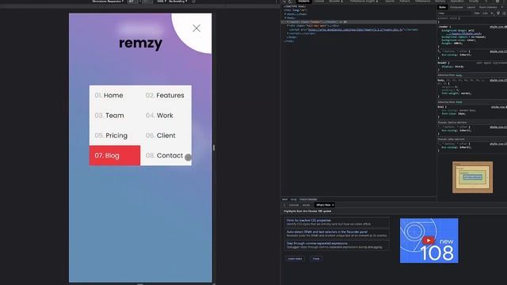Switch to the Console drawer tab

294,205
